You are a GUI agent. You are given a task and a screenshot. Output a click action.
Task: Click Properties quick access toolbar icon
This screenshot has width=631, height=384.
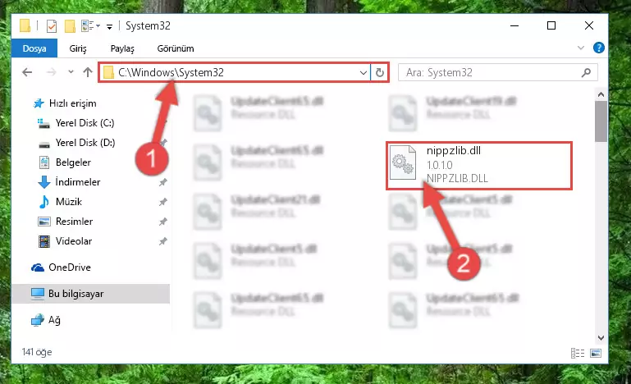tap(52, 26)
